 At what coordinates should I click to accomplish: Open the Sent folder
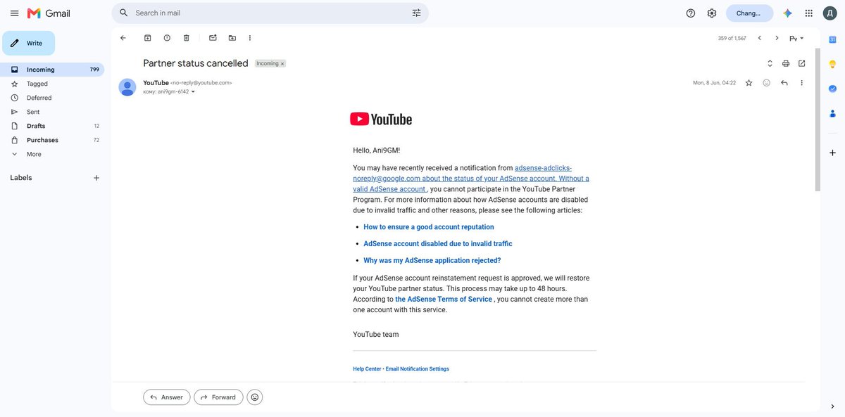[x=52, y=112]
